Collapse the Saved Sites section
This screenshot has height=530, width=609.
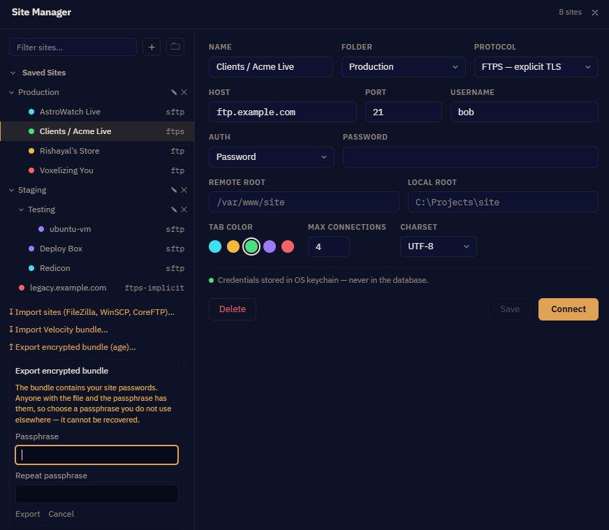point(13,73)
